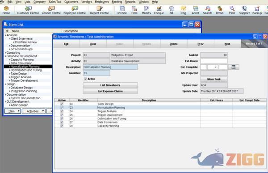
Task: Click the Bill toolbar icon
Action: (x=171, y=10)
